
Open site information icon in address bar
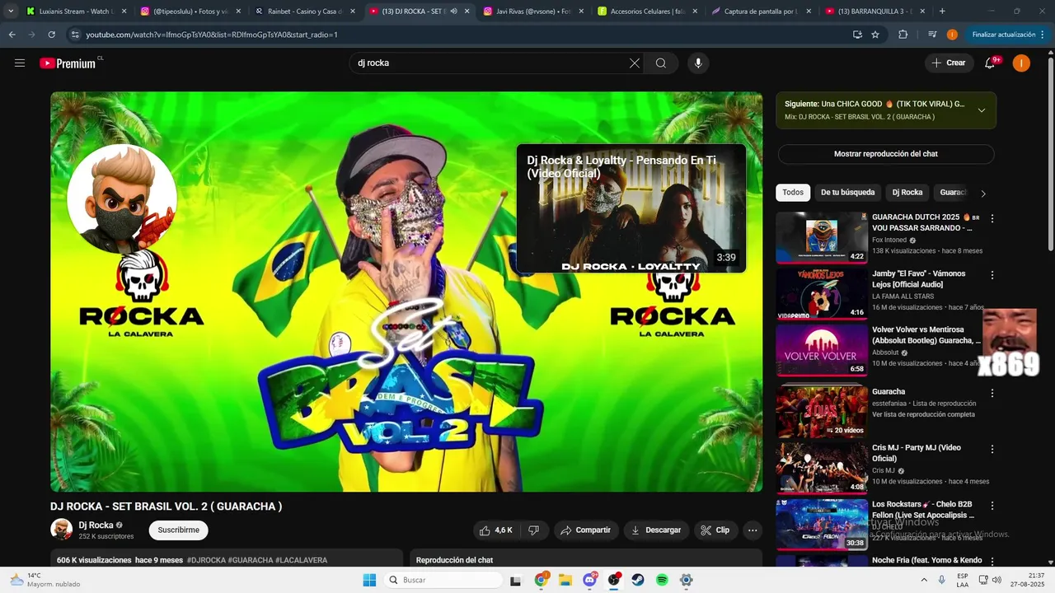(75, 35)
